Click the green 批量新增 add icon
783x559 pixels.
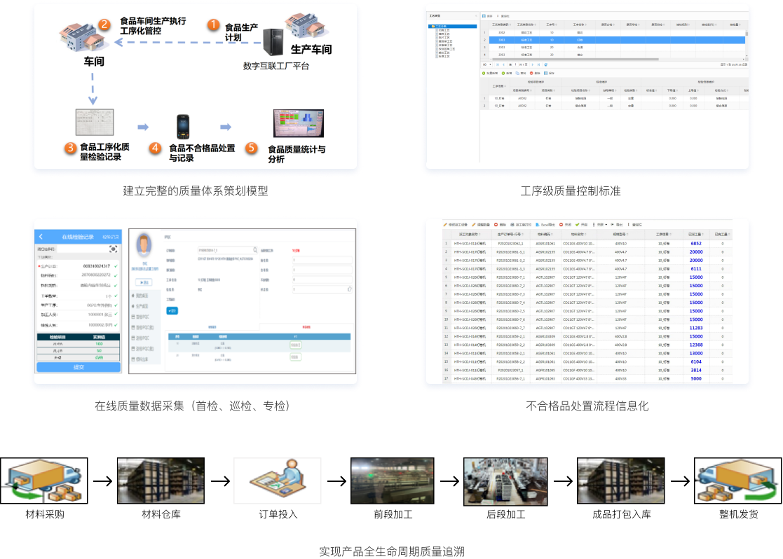(x=484, y=73)
